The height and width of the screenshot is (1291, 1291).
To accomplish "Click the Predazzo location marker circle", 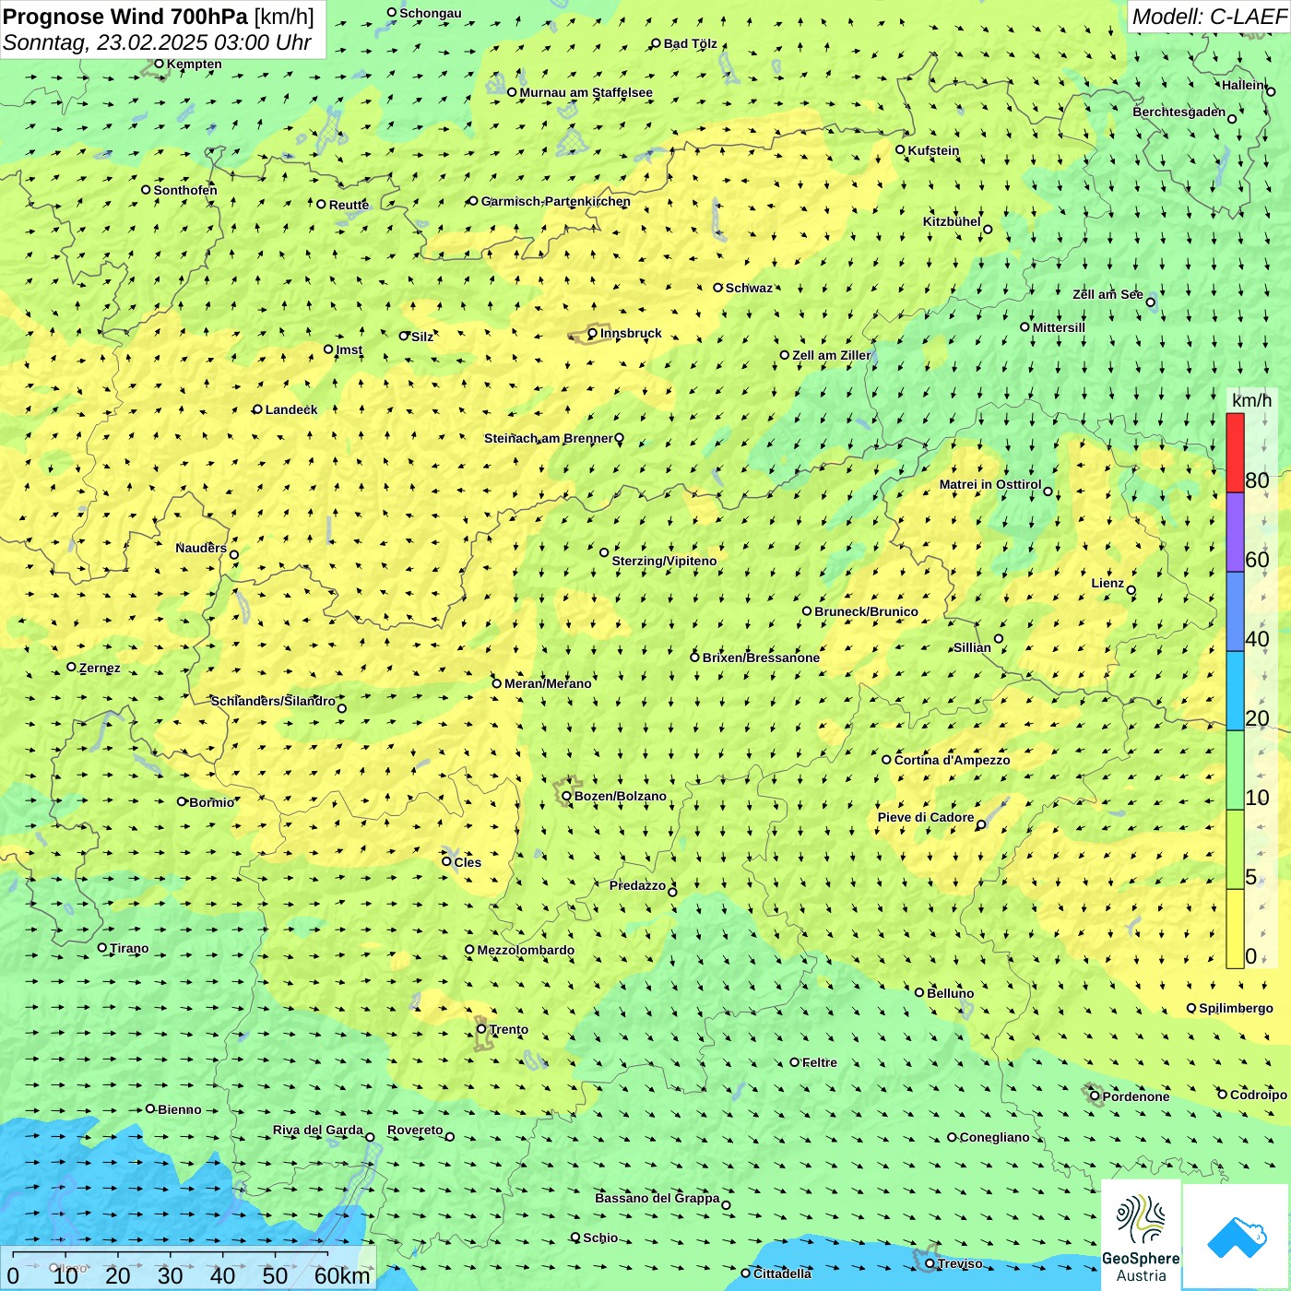I will (x=672, y=892).
